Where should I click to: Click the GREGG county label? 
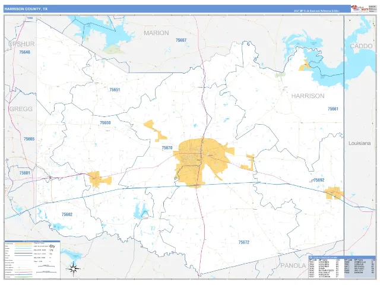click(x=21, y=109)
